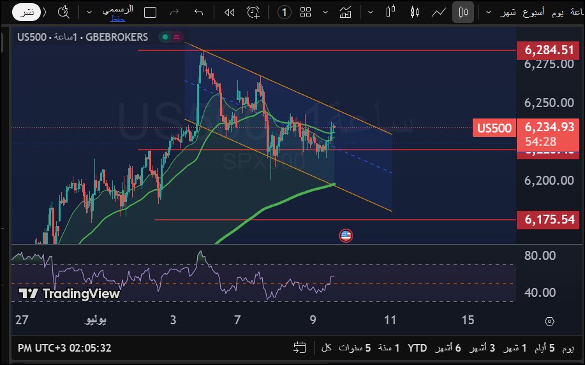Create an alert with alarm clock icon
Screen dimensions: 585x365
tap(253, 12)
